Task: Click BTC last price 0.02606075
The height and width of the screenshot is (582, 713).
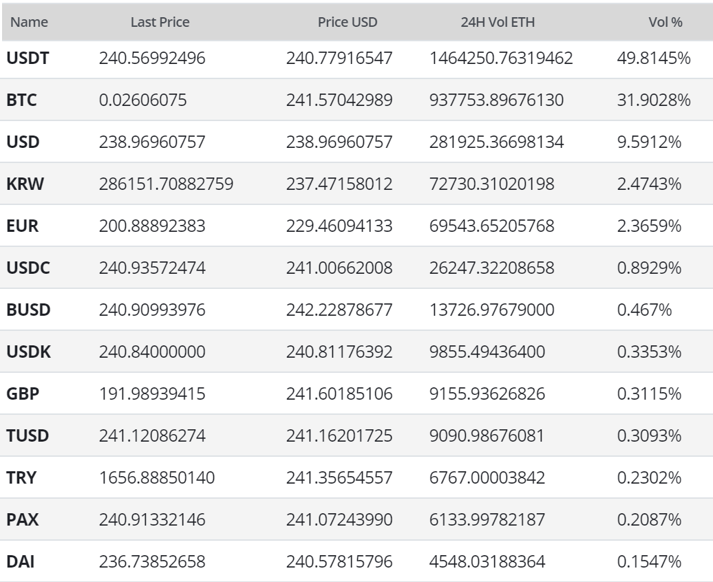Action: (x=142, y=100)
